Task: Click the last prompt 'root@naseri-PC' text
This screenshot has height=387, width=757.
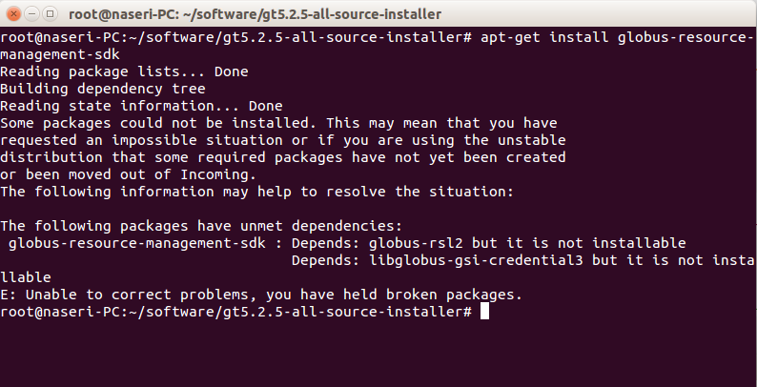Action: click(x=60, y=312)
